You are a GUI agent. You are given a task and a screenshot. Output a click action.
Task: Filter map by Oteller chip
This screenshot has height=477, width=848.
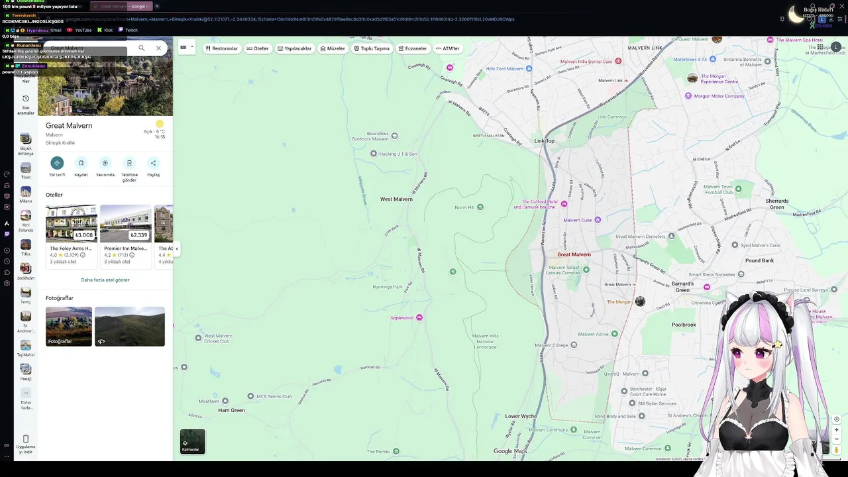[258, 48]
